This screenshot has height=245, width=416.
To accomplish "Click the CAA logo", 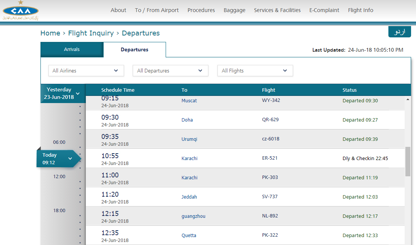I will tap(21, 11).
